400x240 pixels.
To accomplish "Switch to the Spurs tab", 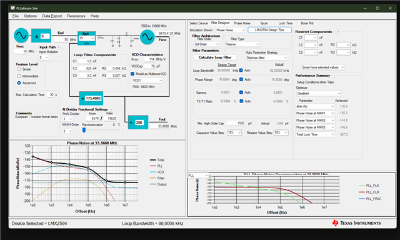I will [264, 23].
